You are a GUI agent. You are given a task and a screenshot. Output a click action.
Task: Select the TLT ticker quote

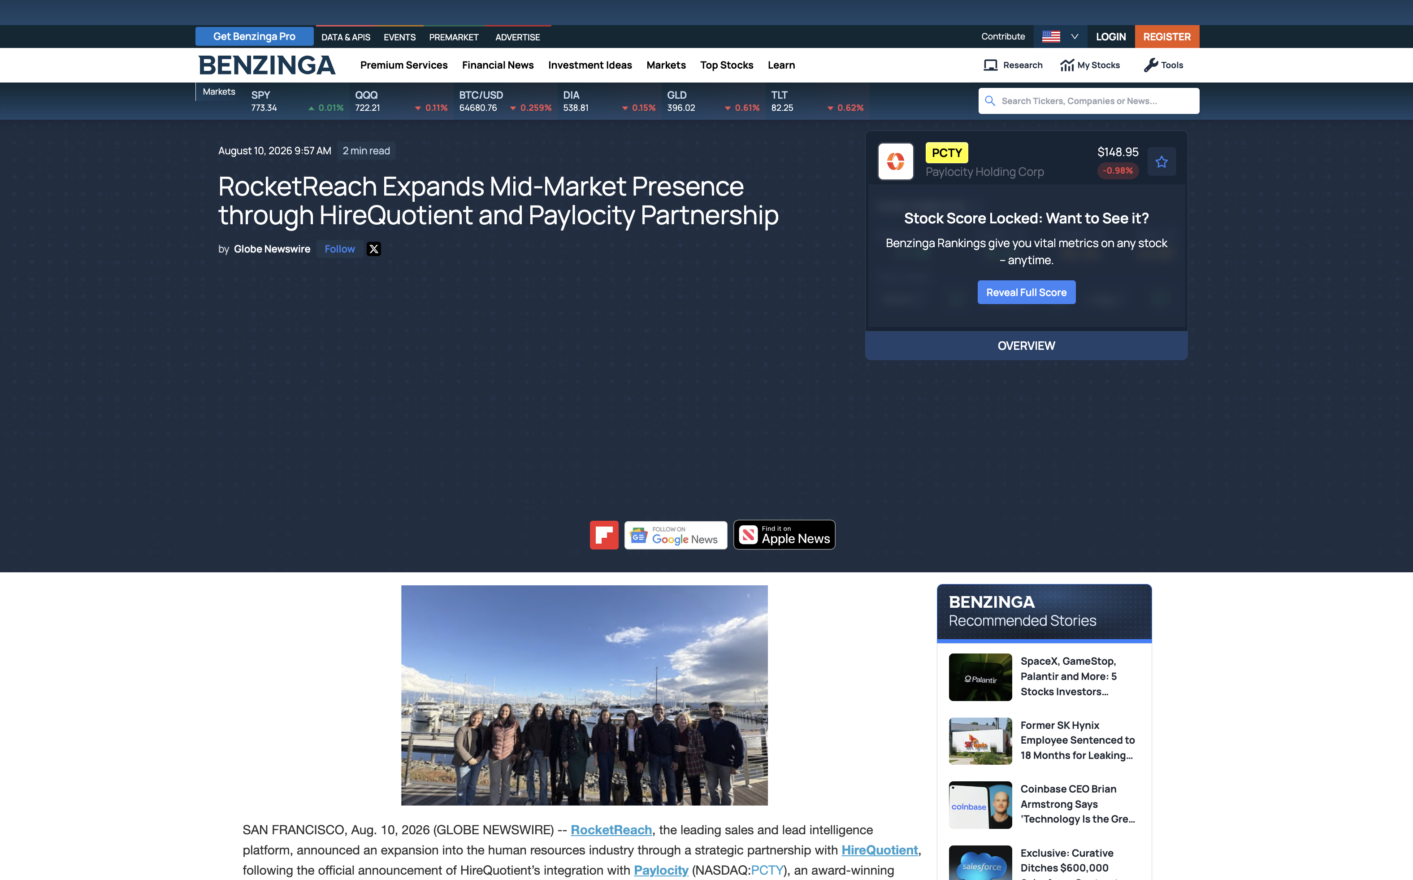pyautogui.click(x=817, y=101)
